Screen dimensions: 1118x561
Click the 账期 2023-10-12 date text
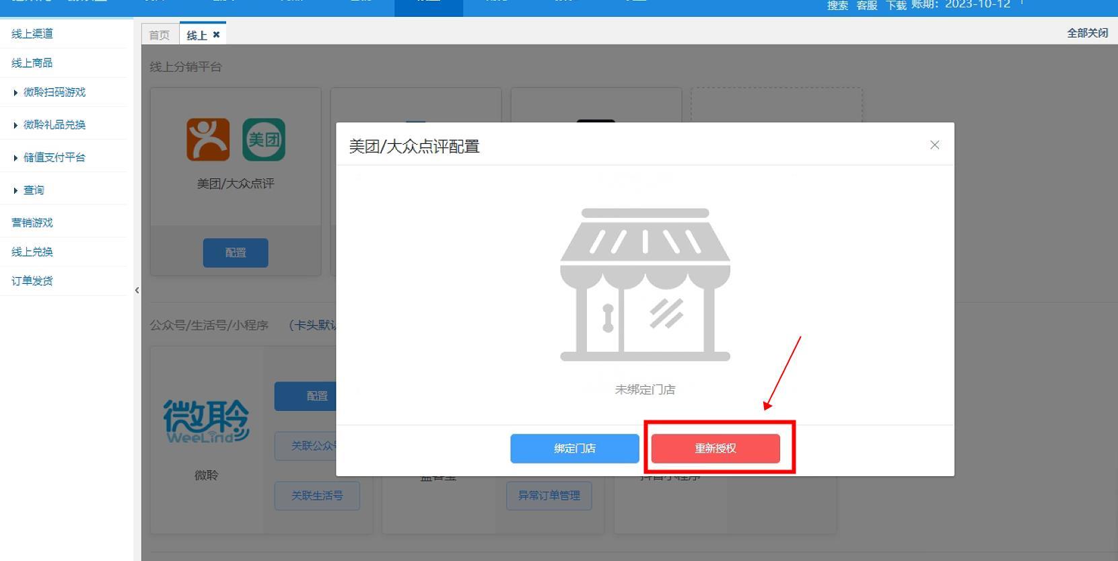[961, 5]
